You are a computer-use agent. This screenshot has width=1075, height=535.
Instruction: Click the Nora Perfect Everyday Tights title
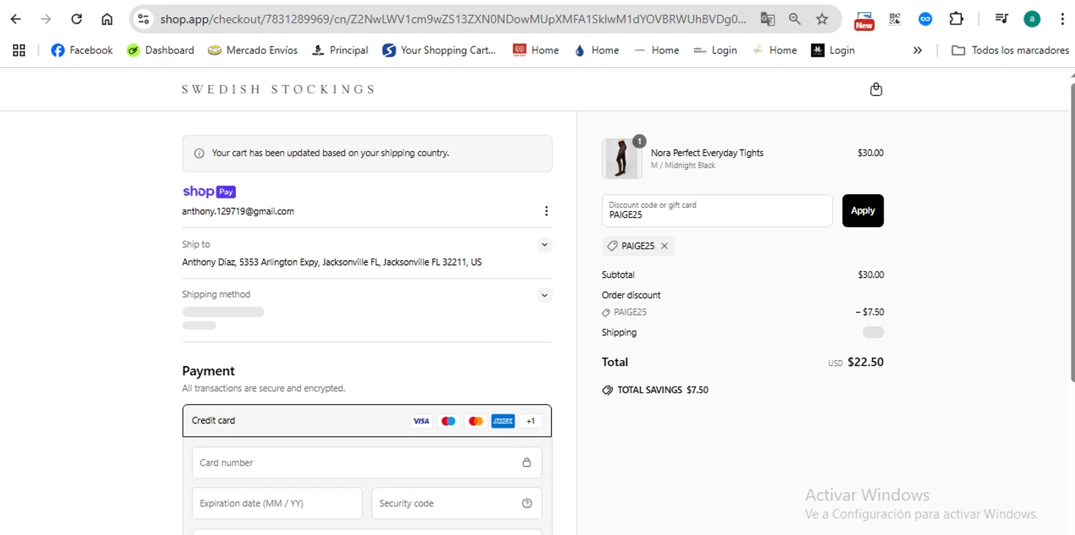(x=707, y=153)
